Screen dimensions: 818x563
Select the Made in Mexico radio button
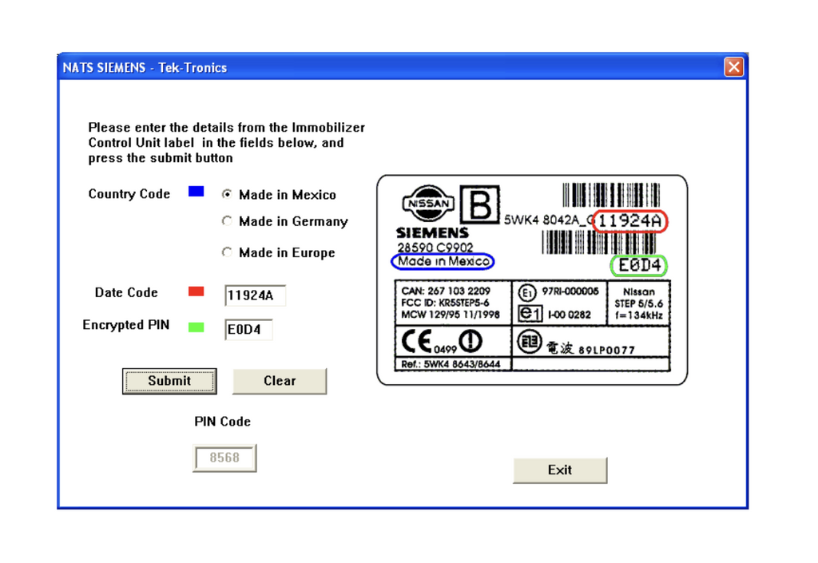(228, 194)
